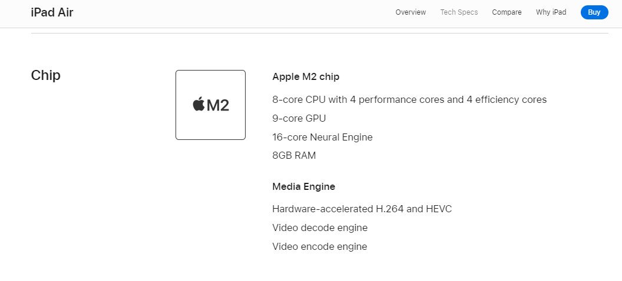Click the divider line above the Chip section
Viewport: 622px width, 281px height.
coord(319,34)
